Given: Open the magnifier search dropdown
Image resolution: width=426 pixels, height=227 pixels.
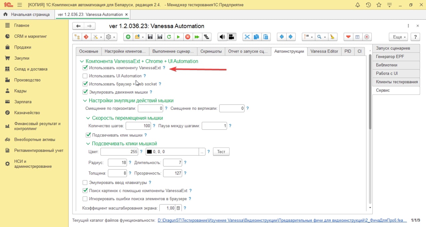Looking at the screenshot, I should tap(321, 37).
